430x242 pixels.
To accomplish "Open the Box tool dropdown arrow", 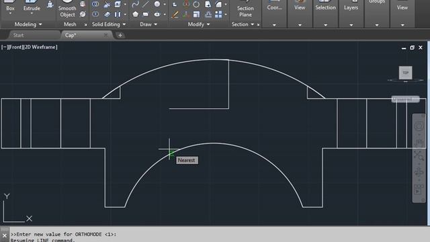I will coord(10,13).
